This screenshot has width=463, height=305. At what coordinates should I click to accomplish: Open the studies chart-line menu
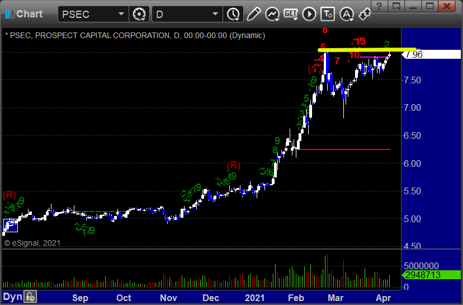[x=272, y=14]
